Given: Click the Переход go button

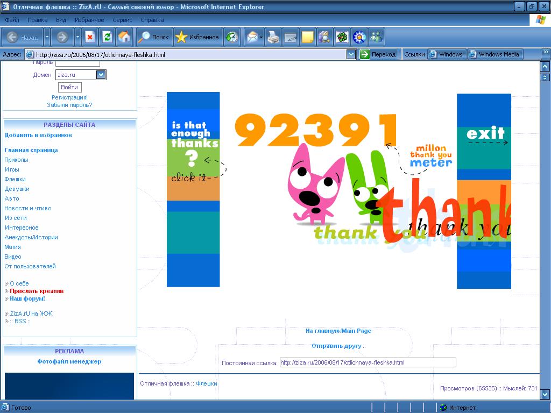Looking at the screenshot, I should 379,54.
